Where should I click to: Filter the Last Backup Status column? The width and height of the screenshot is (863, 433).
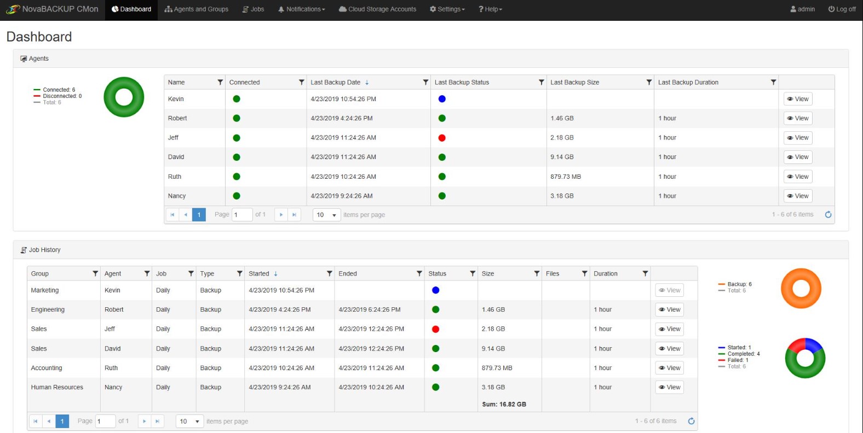541,83
